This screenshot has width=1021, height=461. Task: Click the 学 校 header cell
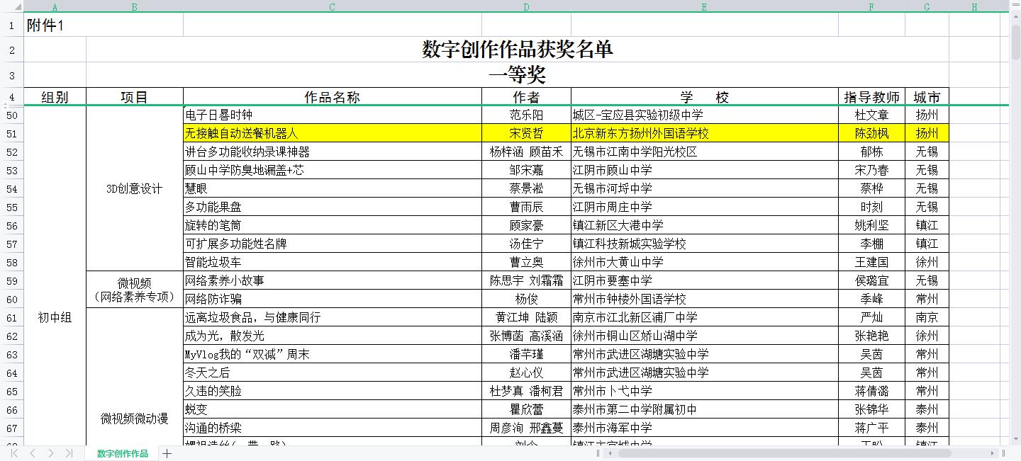[x=704, y=97]
